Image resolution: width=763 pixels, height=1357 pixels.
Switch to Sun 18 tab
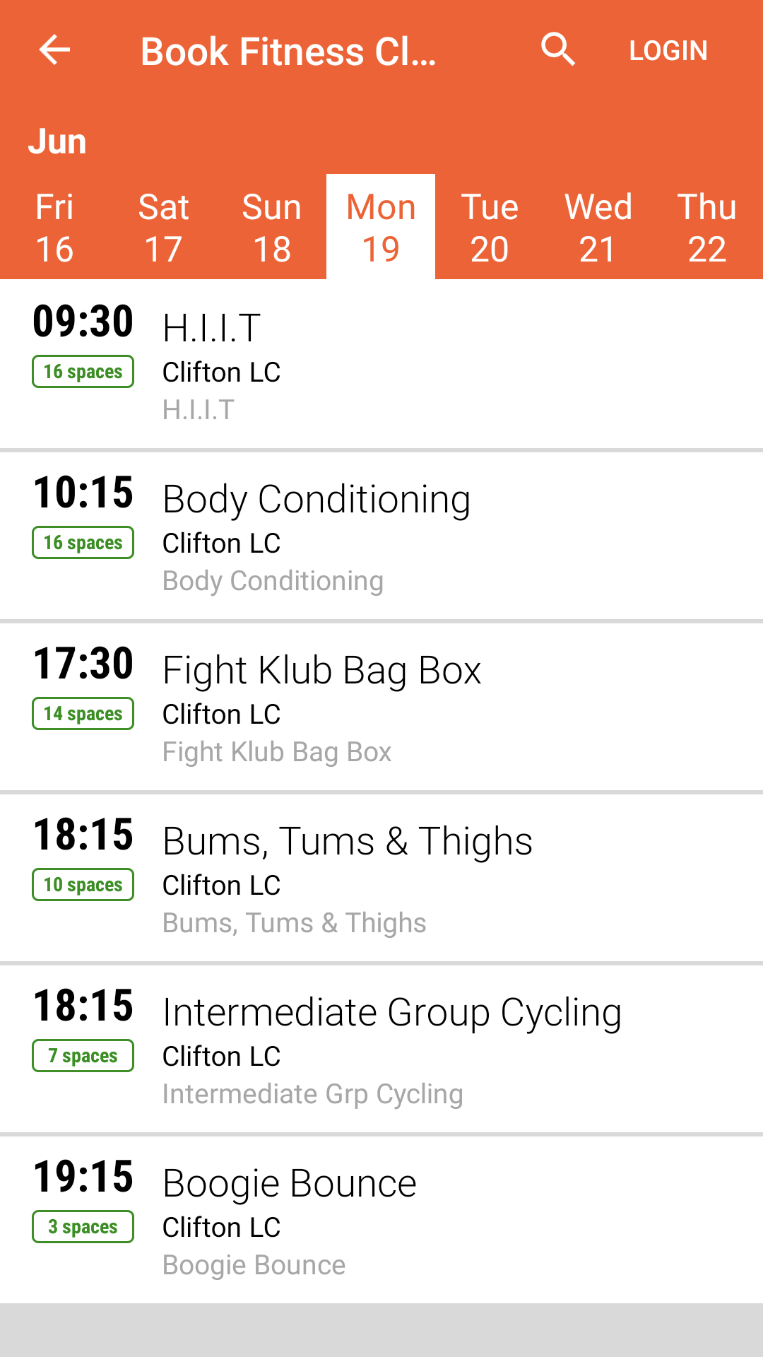[272, 228]
